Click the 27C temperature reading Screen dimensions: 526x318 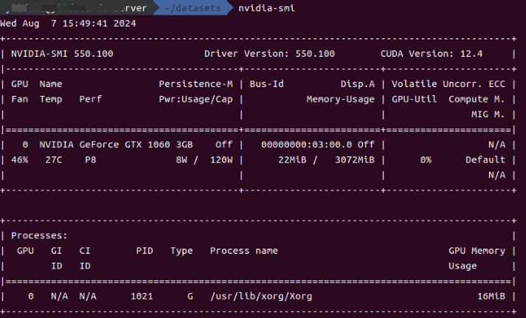[x=49, y=159]
